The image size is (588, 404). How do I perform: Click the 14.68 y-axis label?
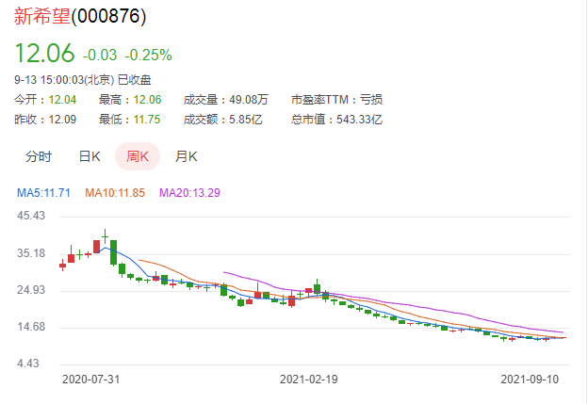(x=31, y=327)
